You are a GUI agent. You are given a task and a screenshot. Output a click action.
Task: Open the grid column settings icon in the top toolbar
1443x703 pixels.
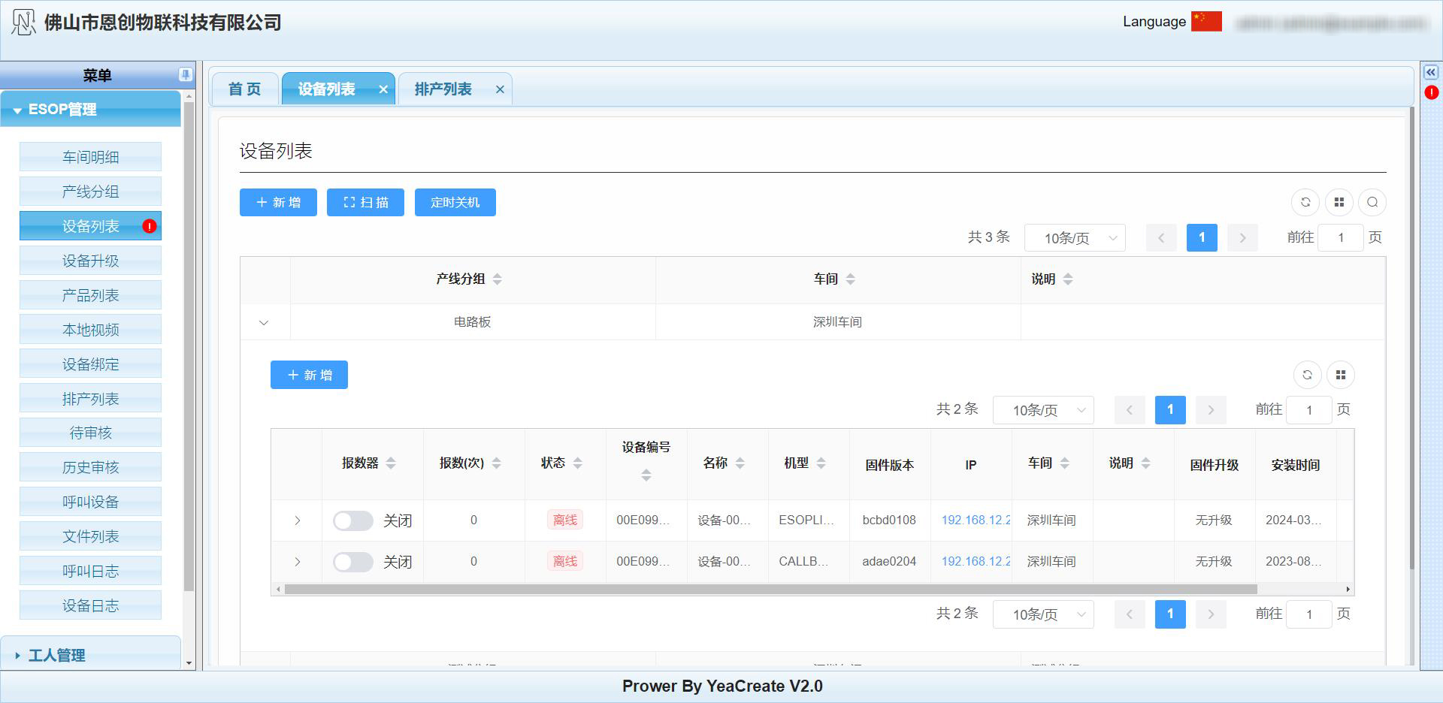click(x=1339, y=202)
